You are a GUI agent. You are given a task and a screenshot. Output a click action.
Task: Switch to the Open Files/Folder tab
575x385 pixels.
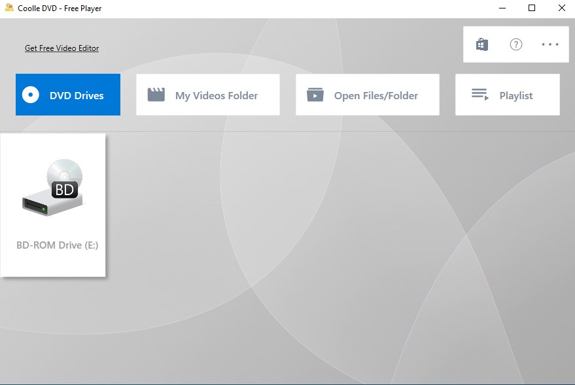click(367, 94)
